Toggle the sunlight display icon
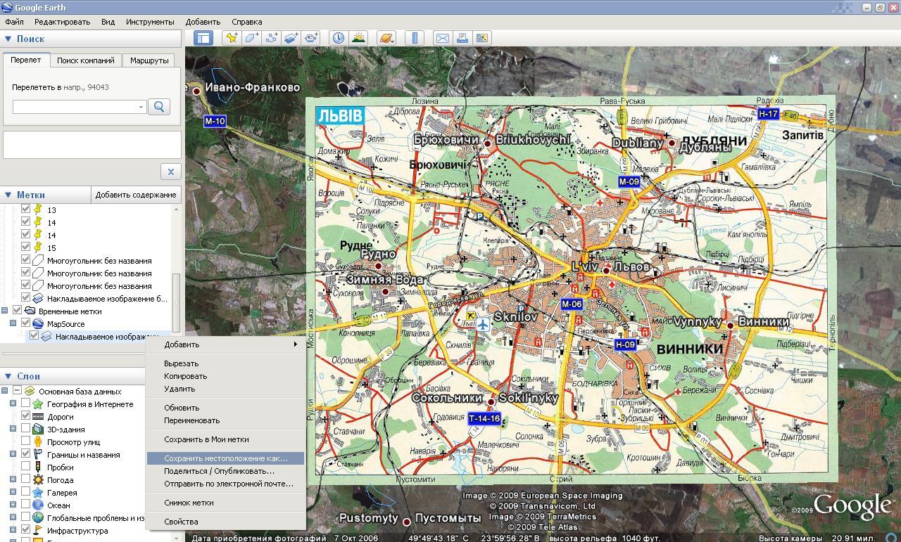This screenshot has width=901, height=542. 358,38
